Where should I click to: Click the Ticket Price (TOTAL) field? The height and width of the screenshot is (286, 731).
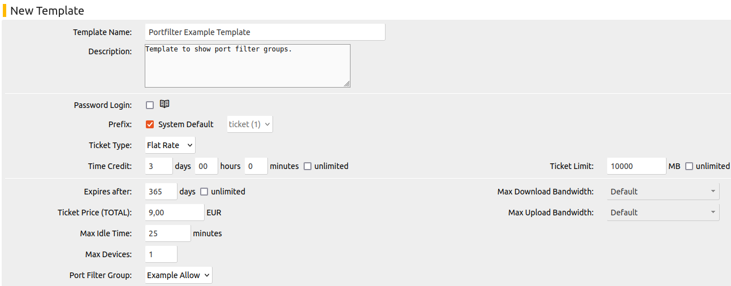click(x=175, y=213)
